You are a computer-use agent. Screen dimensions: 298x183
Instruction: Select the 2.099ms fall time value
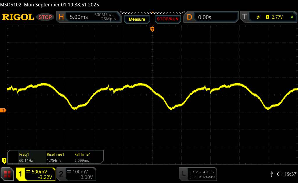click(x=82, y=160)
